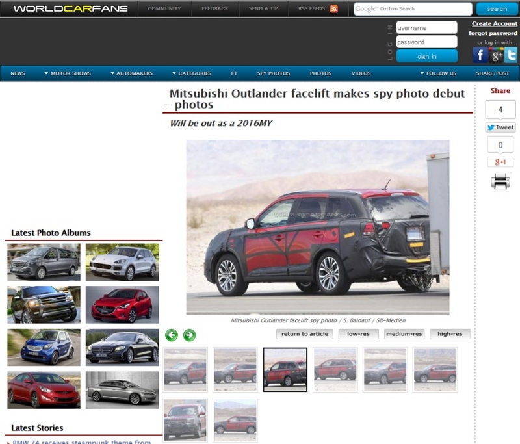Open the Spy Photos menu item
The height and width of the screenshot is (444, 520).
pyautogui.click(x=274, y=73)
